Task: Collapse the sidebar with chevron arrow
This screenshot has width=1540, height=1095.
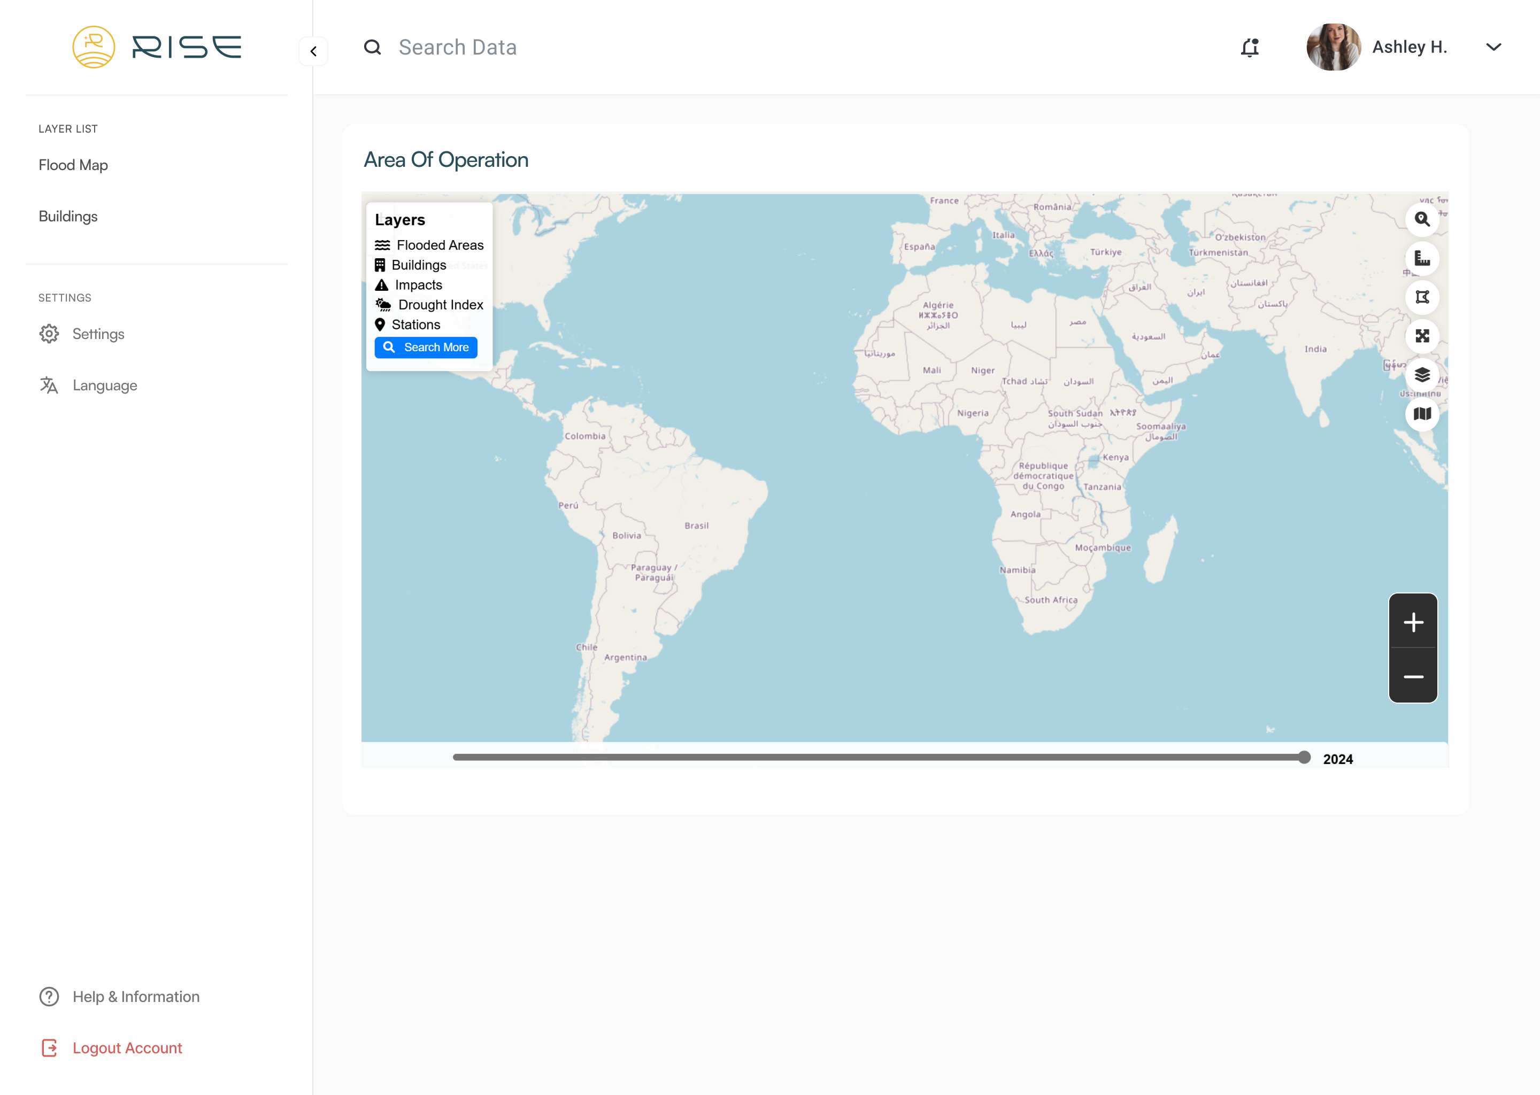Action: coord(313,51)
